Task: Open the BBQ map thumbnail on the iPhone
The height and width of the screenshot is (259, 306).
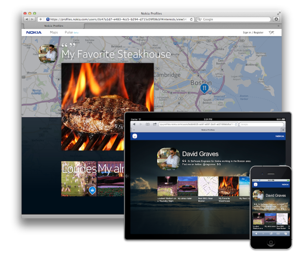Action: pos(282,219)
